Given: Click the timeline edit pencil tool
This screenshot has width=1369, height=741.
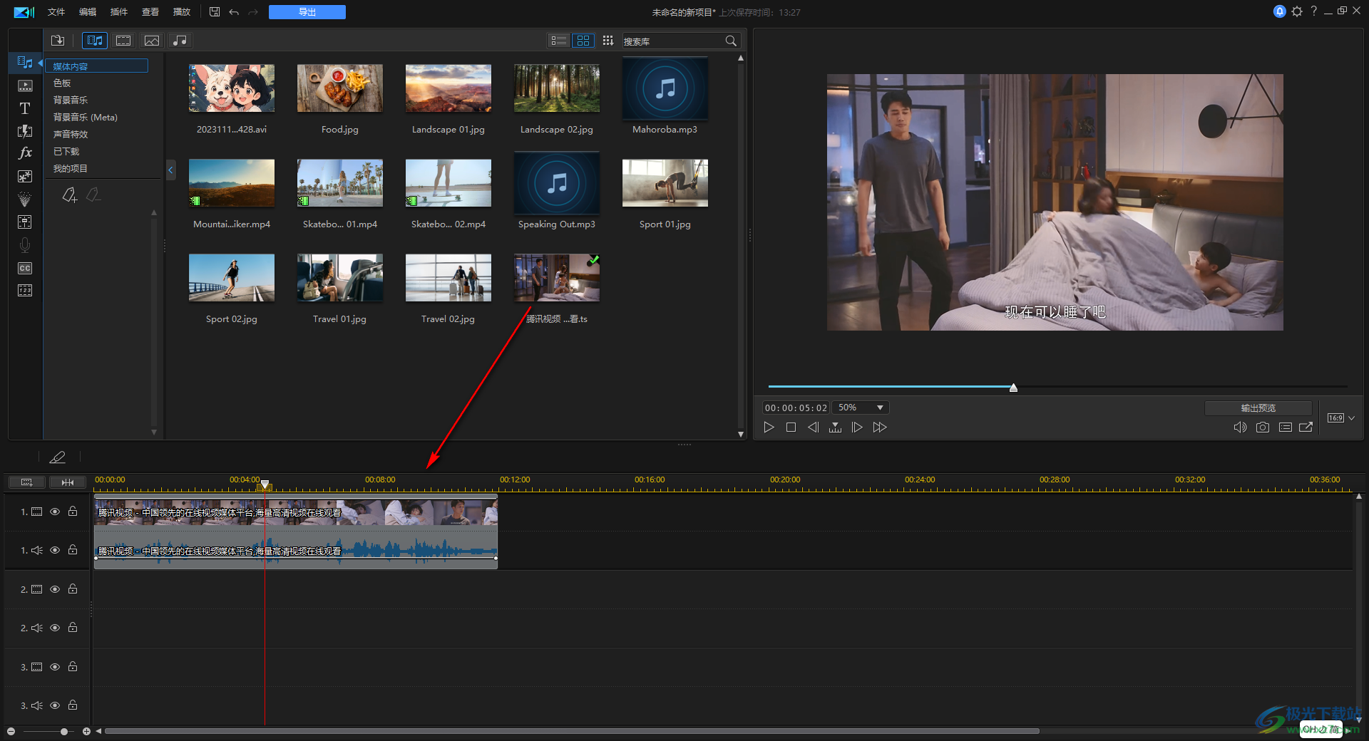Looking at the screenshot, I should pyautogui.click(x=57, y=457).
